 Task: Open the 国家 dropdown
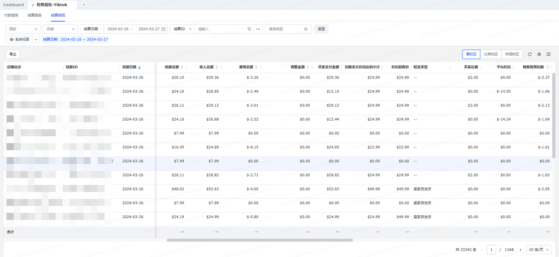(23, 29)
